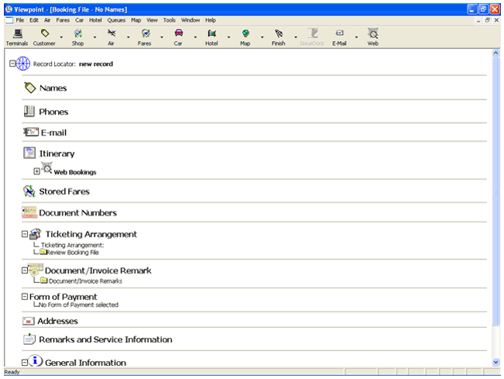Screen dimensions: 504x379
Task: Collapse the Document/Invoice Remark section
Action: (x=25, y=270)
